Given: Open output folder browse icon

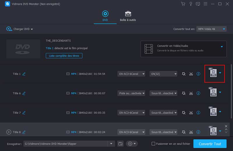Looking at the screenshot, I should (120, 144).
